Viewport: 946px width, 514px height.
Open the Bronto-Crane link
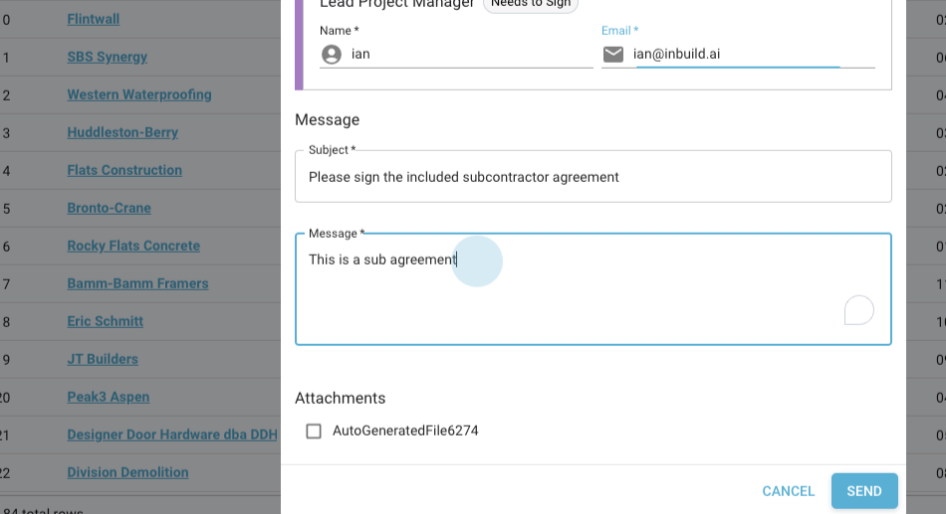109,208
